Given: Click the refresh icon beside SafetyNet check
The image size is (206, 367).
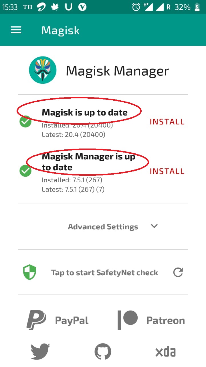Looking at the screenshot, I should click(x=178, y=272).
